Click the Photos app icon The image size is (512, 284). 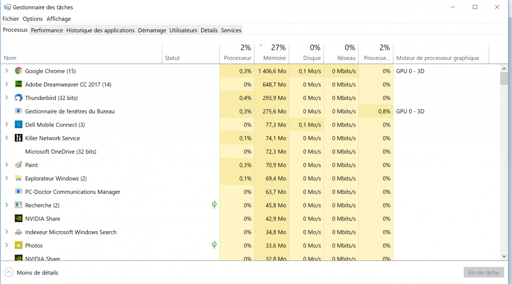click(x=18, y=245)
